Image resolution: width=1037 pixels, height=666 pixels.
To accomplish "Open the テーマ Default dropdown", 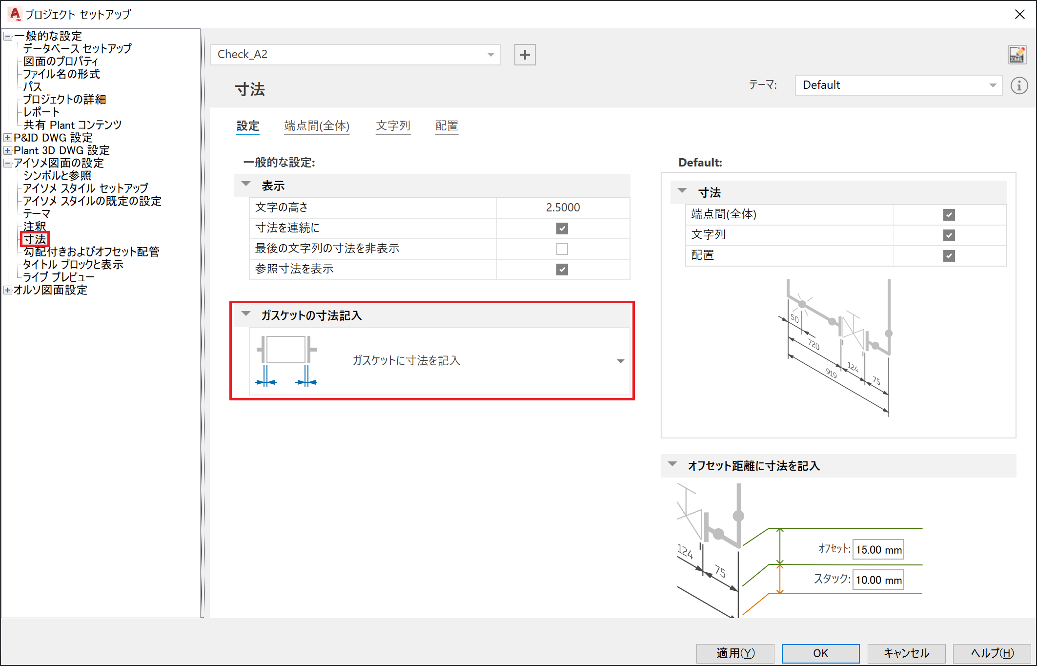I will tap(992, 85).
